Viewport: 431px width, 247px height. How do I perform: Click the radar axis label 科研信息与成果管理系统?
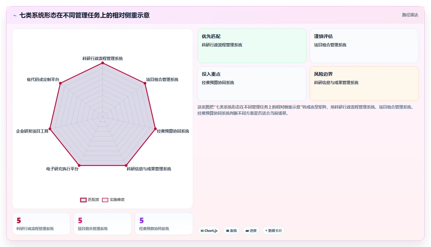tap(149, 169)
